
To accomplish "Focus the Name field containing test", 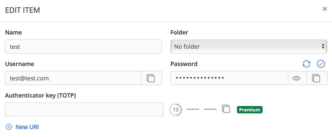I will coord(83,46).
